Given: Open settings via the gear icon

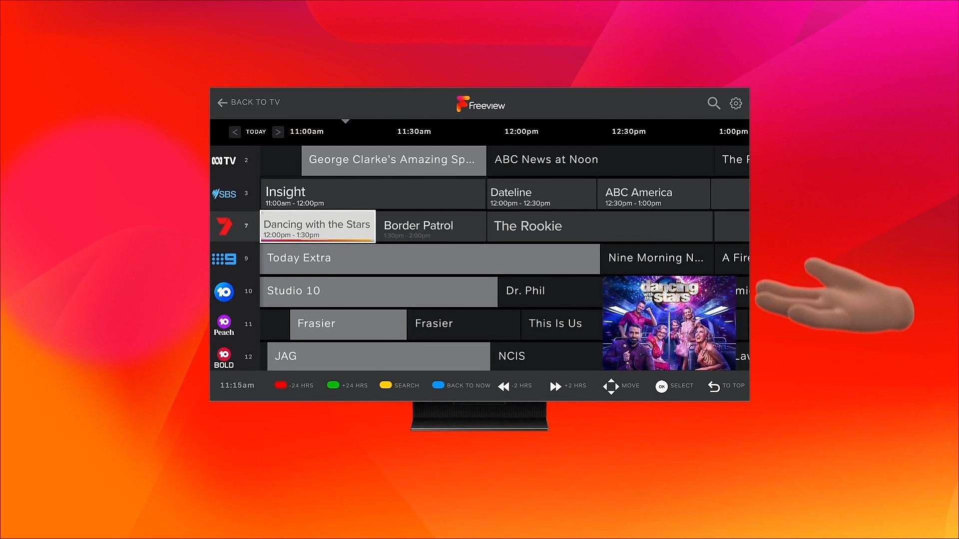Looking at the screenshot, I should (736, 103).
